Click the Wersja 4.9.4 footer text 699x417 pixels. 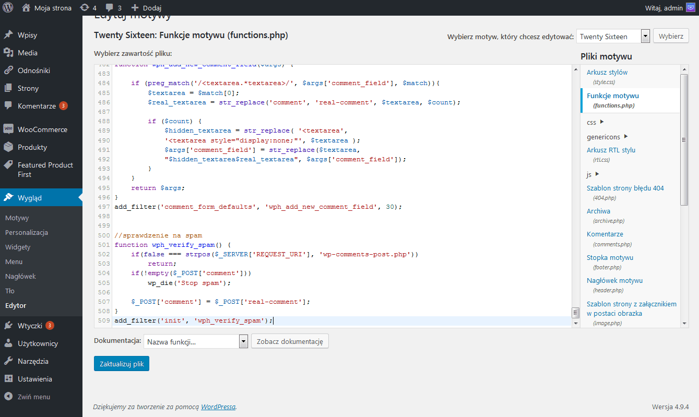click(670, 407)
